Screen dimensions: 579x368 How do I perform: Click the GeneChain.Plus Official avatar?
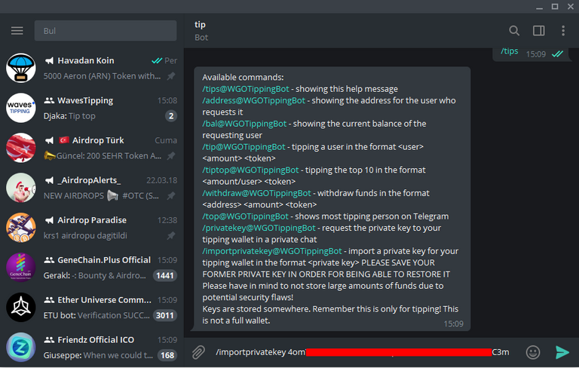[x=20, y=268]
